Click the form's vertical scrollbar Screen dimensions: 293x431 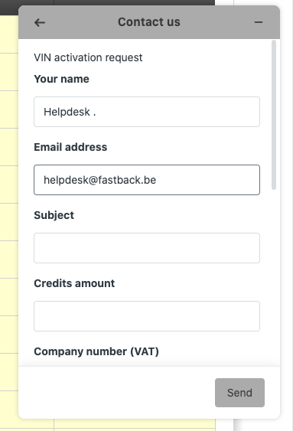pos(274,115)
